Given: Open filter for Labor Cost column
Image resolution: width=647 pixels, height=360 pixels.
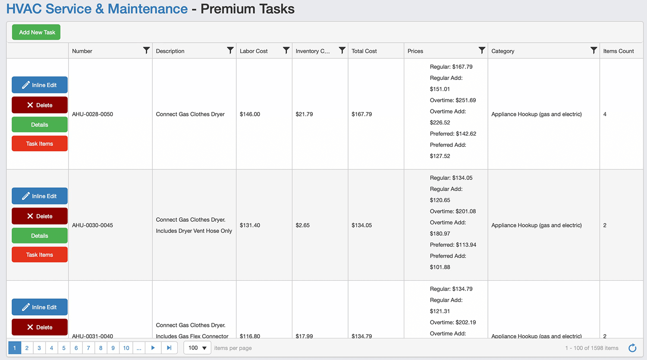Looking at the screenshot, I should (x=286, y=50).
